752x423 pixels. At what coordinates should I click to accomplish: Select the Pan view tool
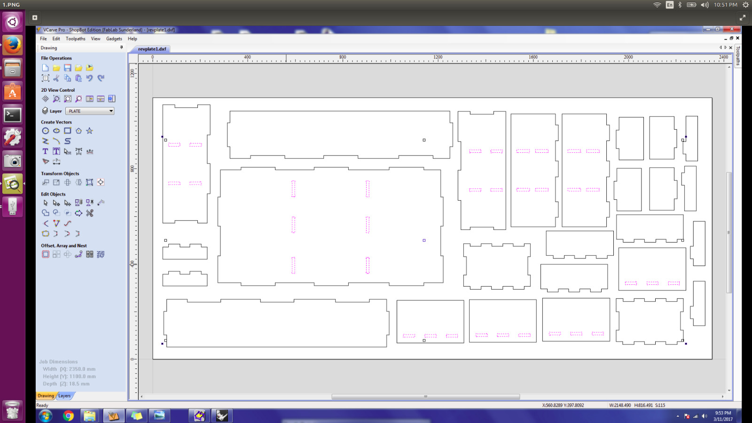click(45, 99)
